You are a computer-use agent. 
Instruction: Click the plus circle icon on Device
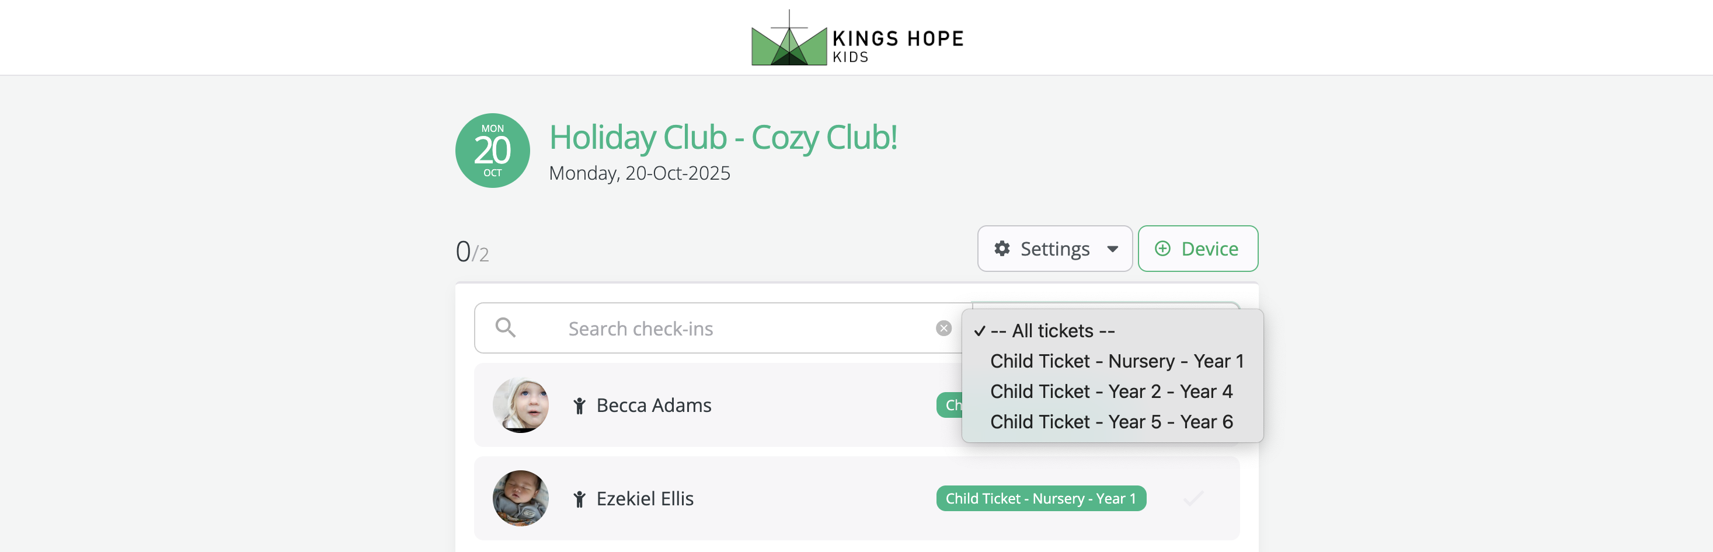1162,249
